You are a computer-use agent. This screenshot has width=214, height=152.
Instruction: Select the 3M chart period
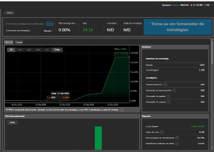tap(29, 50)
